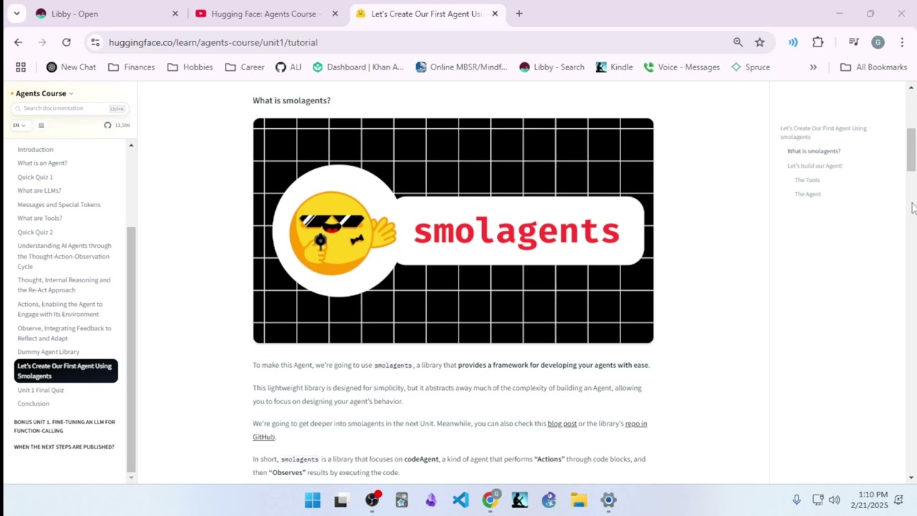Open the Unit 1 Final Quiz page

click(x=41, y=390)
